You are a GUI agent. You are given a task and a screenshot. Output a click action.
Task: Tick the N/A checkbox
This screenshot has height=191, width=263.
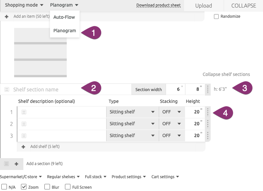tap(4, 187)
